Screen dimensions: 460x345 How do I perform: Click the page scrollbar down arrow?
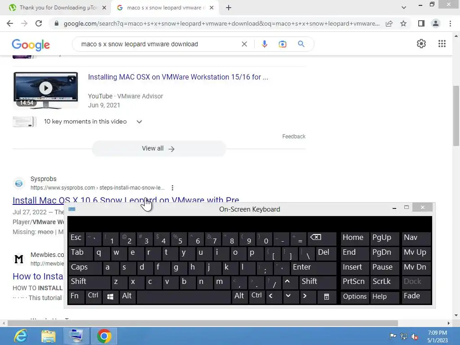pos(456,315)
